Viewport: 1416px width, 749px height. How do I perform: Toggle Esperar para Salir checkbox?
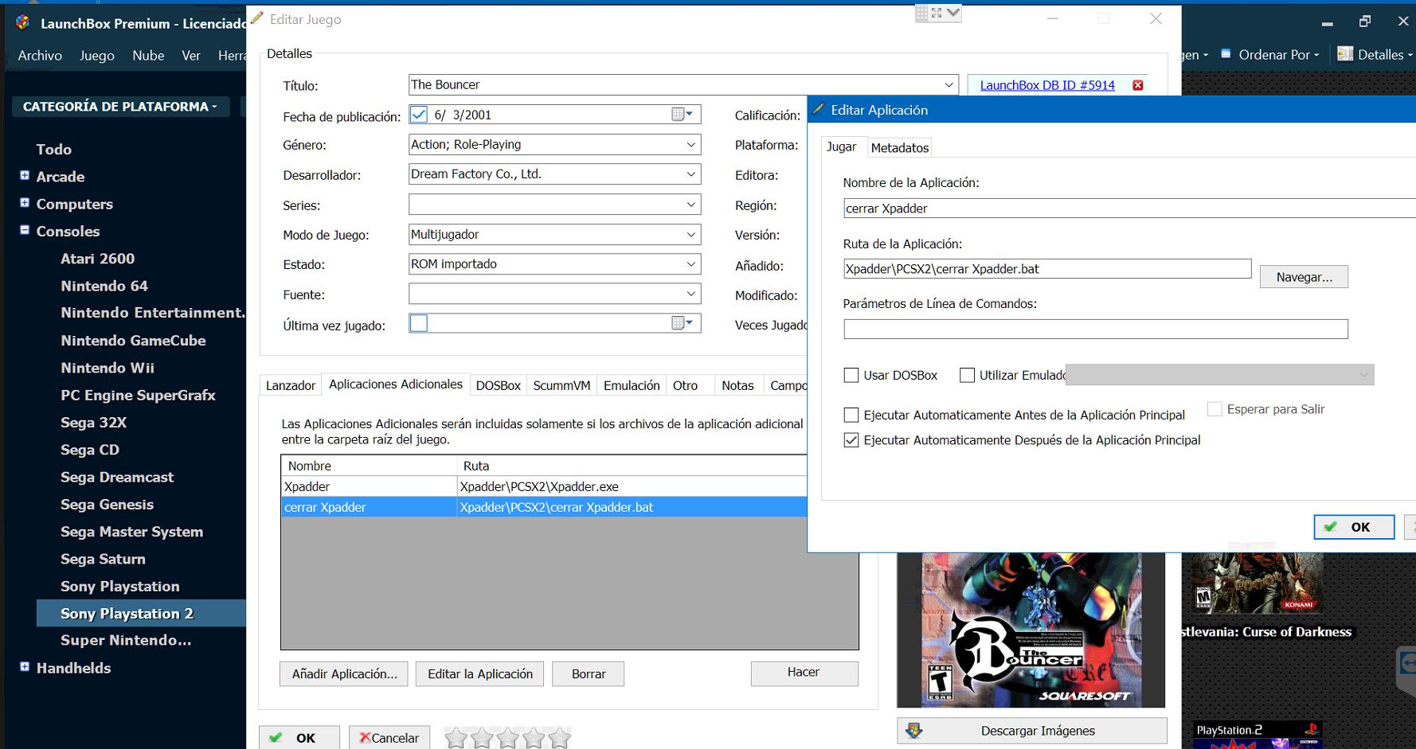[1215, 409]
